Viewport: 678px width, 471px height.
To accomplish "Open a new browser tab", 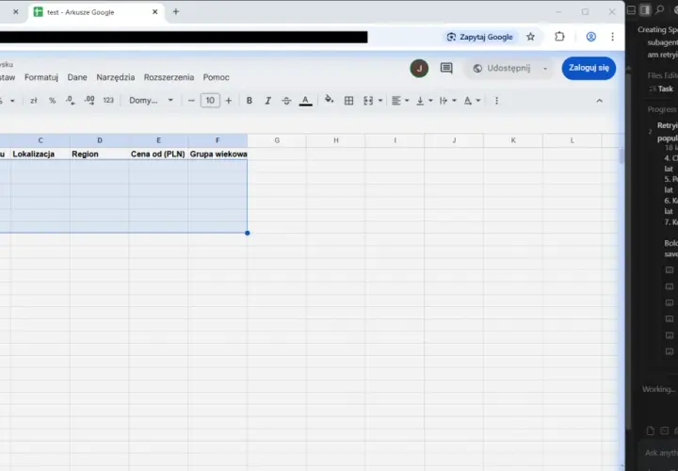I will tap(175, 11).
